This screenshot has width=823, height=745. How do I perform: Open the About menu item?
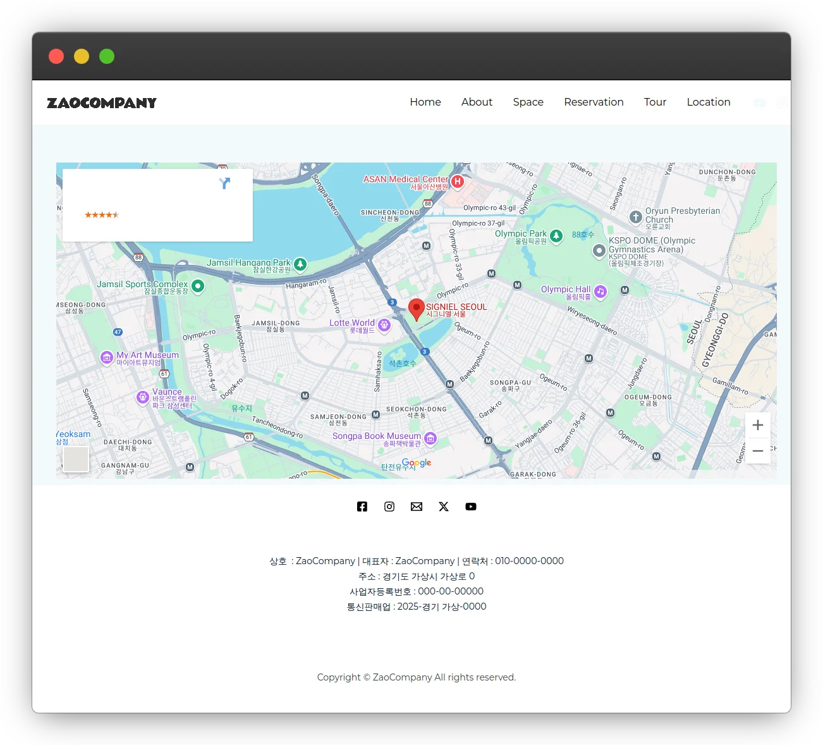pos(477,102)
